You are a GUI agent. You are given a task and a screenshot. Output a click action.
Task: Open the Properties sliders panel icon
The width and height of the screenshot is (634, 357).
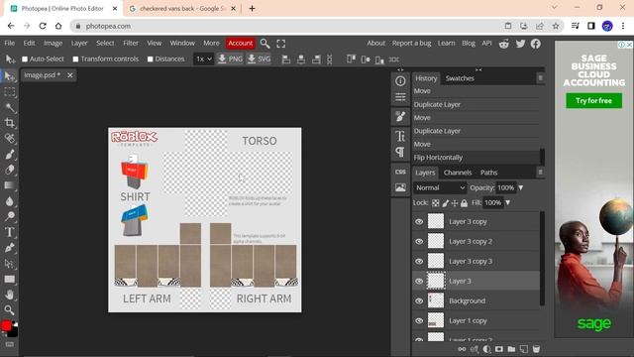point(400,97)
